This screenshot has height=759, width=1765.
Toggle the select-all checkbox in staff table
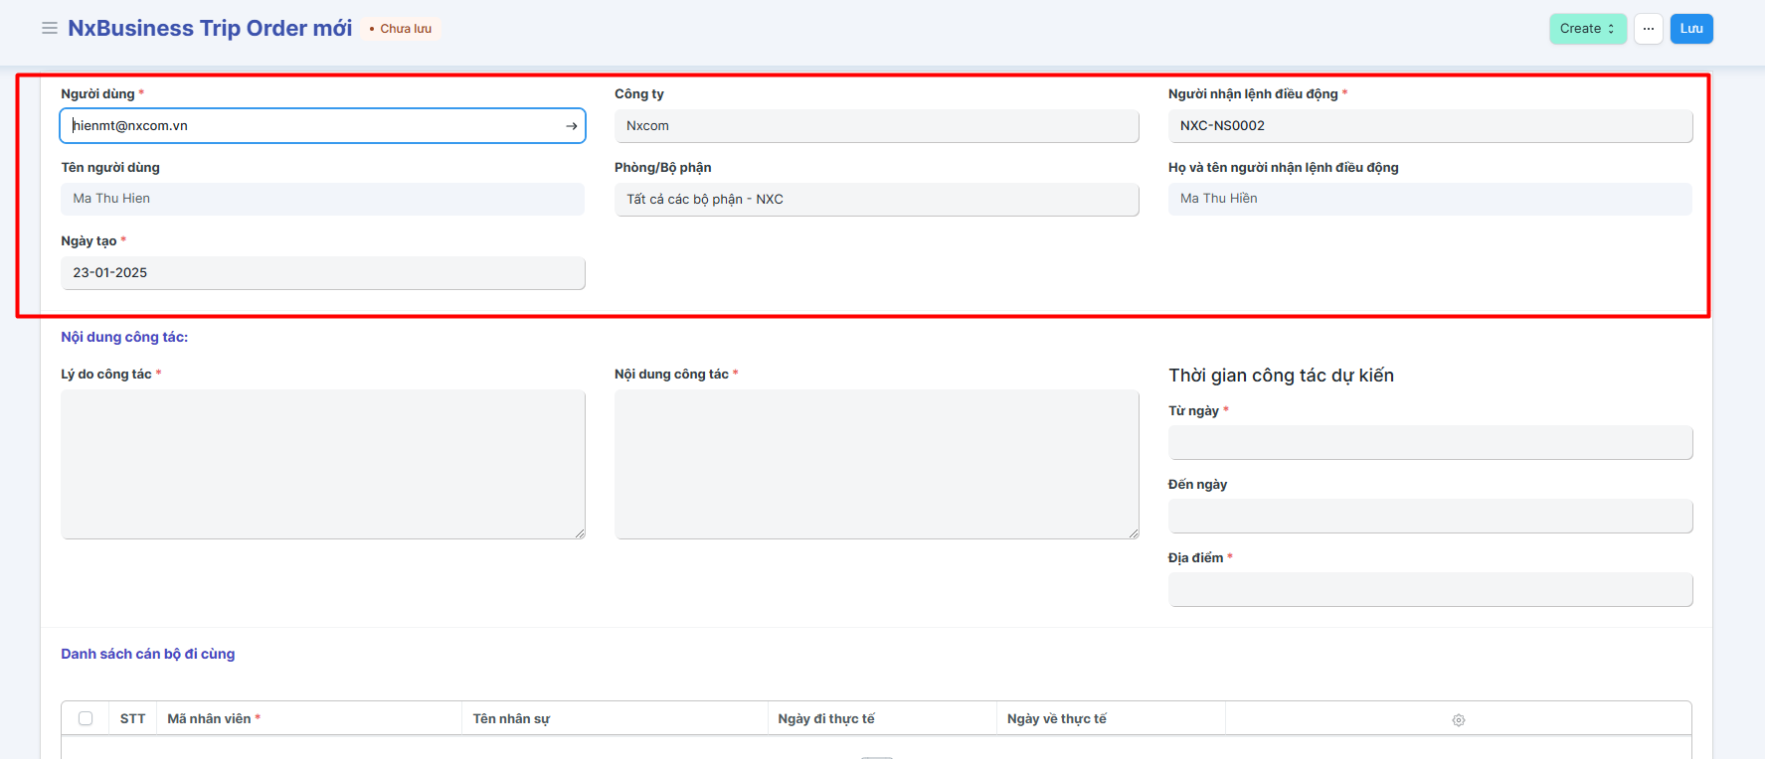pos(86,718)
